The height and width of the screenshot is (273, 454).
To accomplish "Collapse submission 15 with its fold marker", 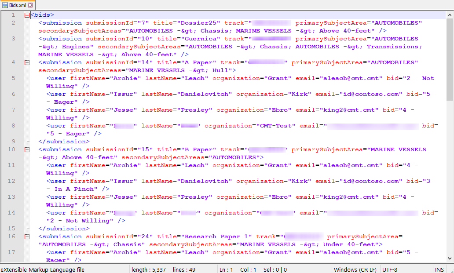I will coord(27,149).
